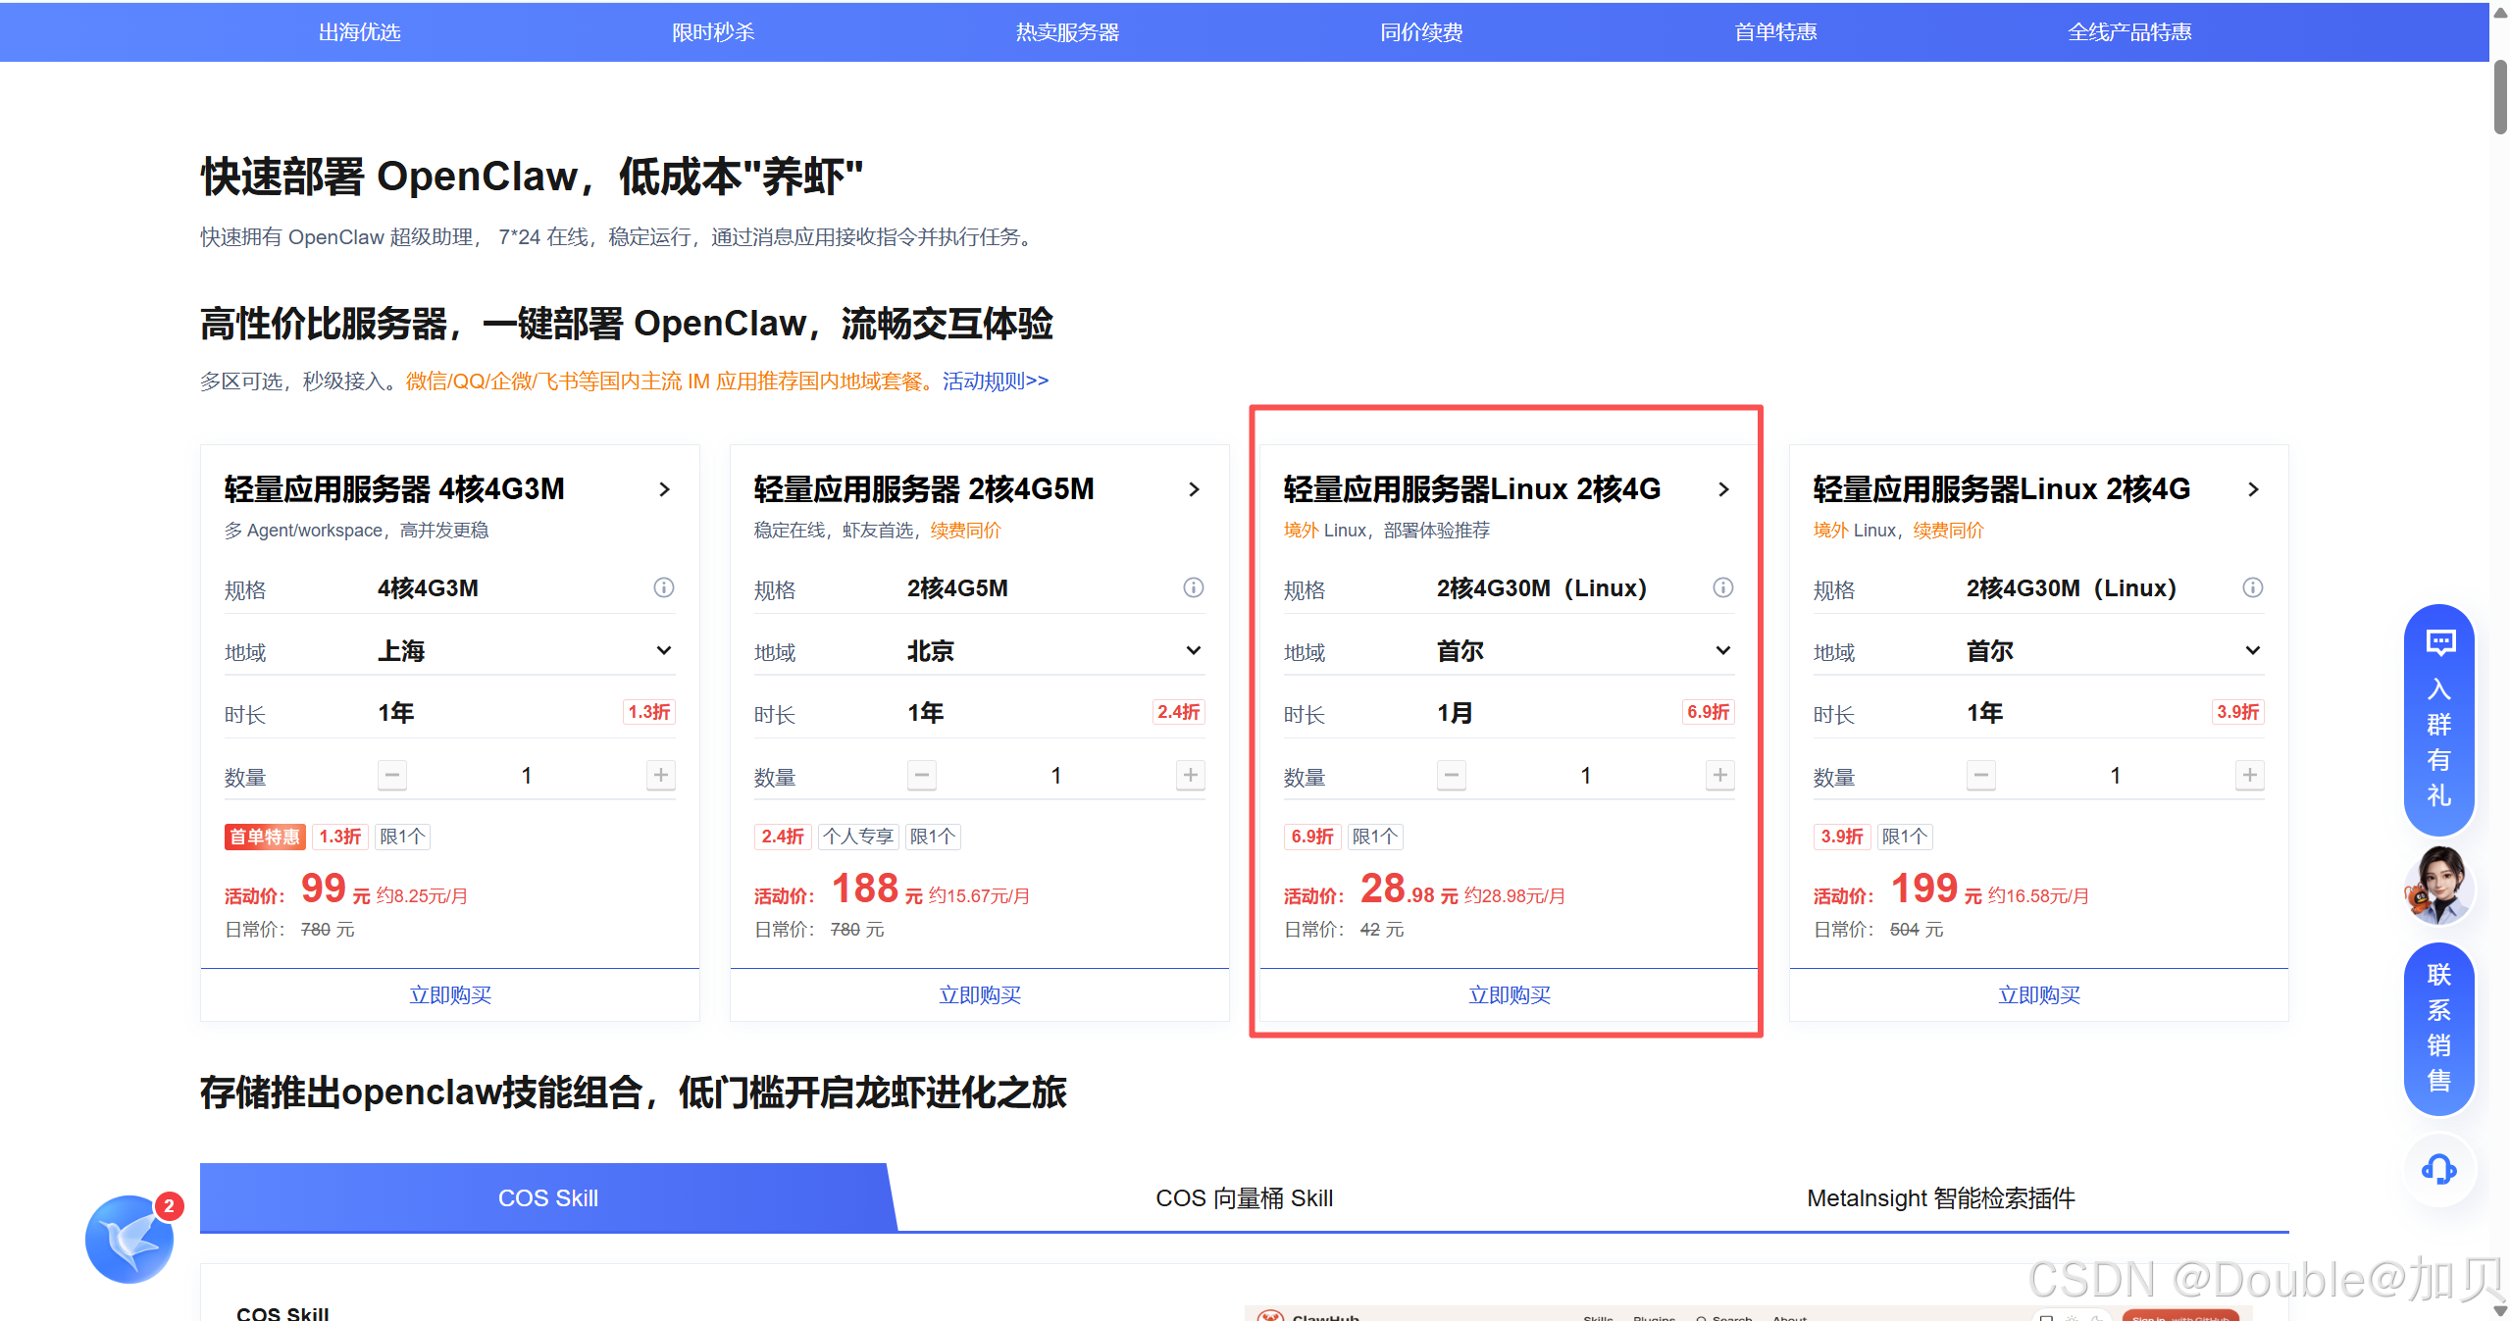Click the 约16.58元/月 price note
This screenshot has height=1321, width=2510.
pyautogui.click(x=2038, y=895)
